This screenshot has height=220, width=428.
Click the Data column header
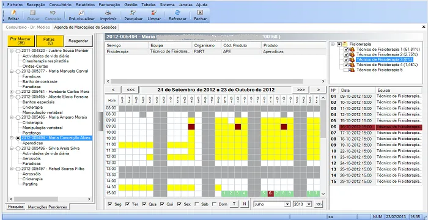click(x=357, y=90)
